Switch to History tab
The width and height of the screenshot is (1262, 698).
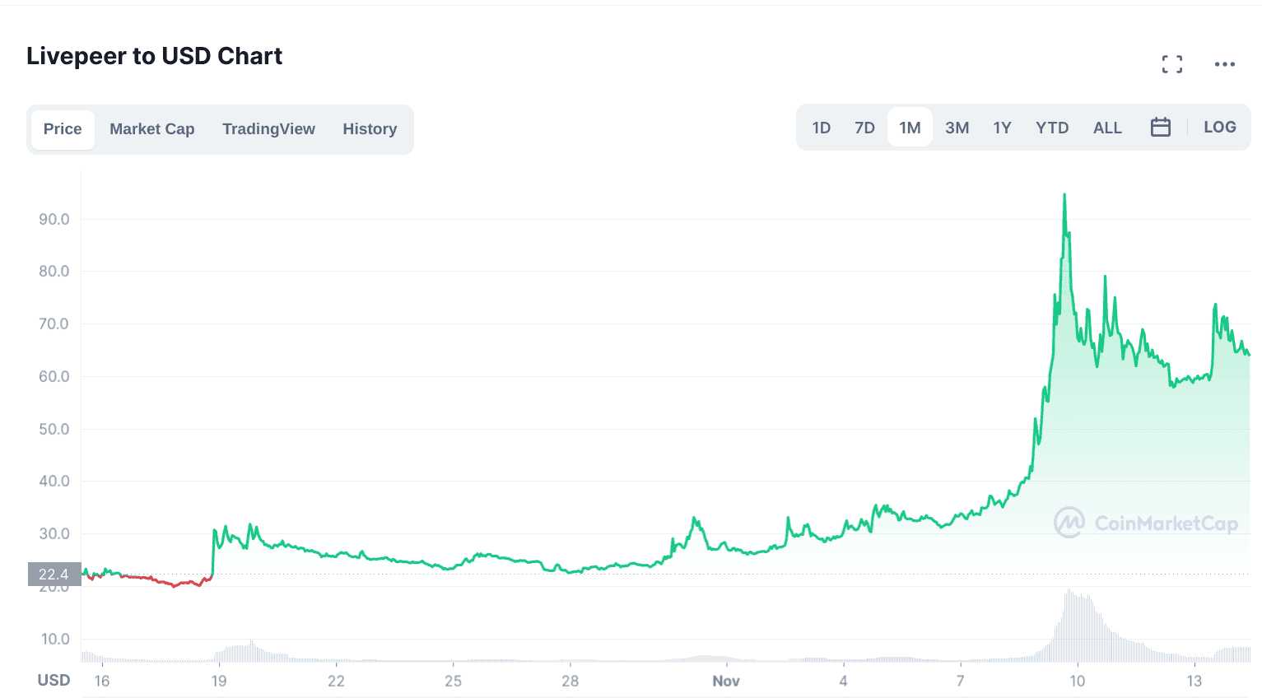[x=370, y=129]
